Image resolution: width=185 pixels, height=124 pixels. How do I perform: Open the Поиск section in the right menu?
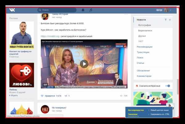pyautogui.click(x=140, y=57)
